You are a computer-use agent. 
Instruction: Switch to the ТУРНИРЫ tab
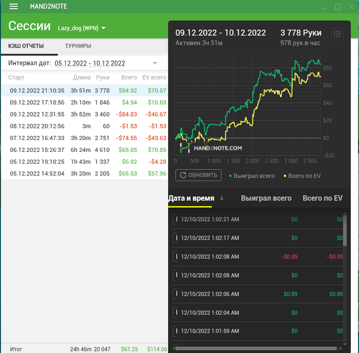point(78,46)
